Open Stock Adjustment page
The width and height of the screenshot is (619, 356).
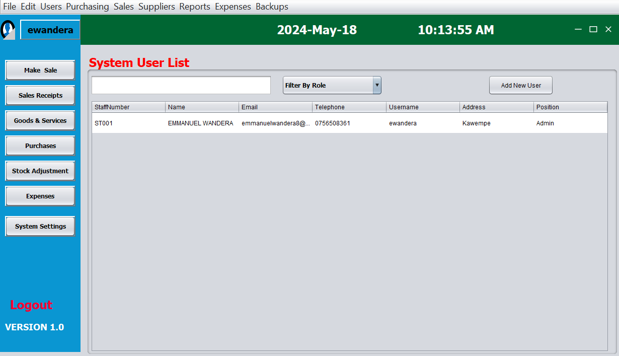pyautogui.click(x=40, y=171)
